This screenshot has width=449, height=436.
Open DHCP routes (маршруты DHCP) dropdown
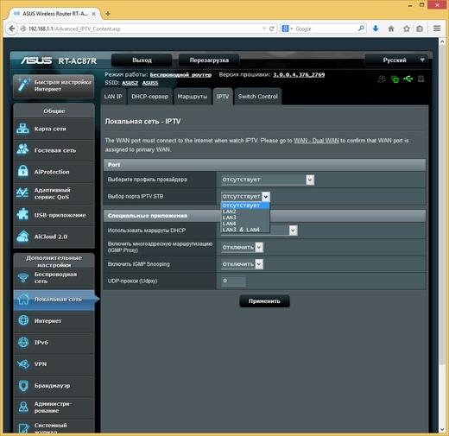pyautogui.click(x=293, y=230)
